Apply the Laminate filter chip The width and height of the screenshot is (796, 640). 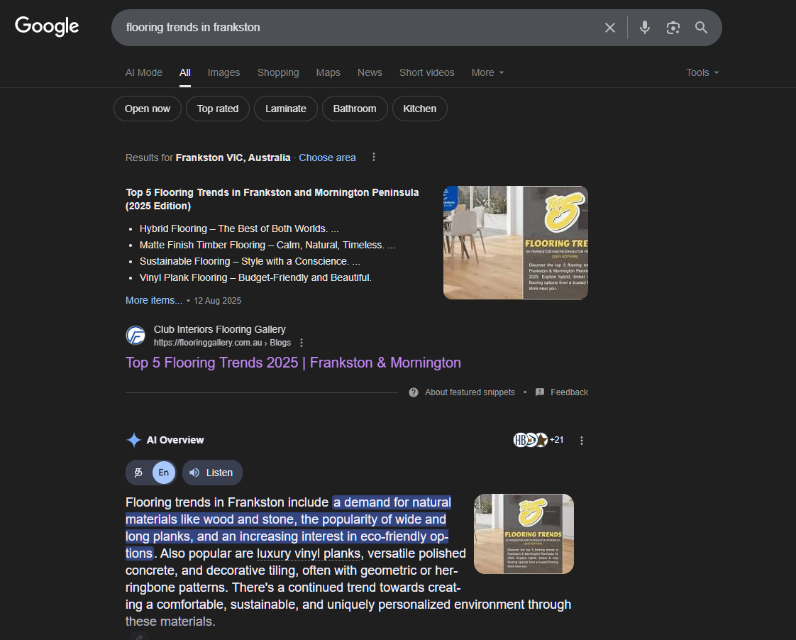point(285,109)
